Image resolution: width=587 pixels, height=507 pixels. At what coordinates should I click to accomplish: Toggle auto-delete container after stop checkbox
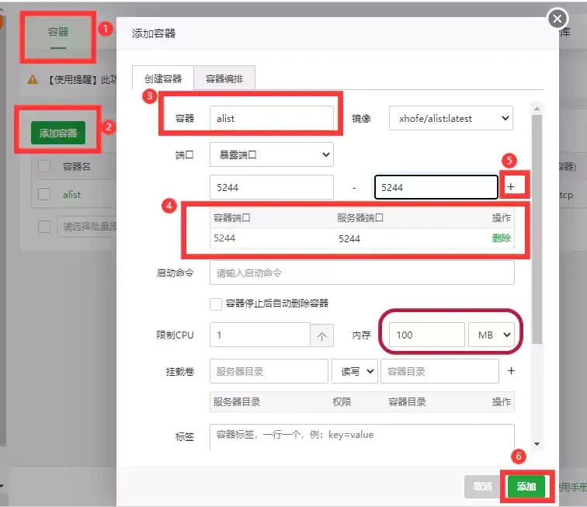(216, 304)
